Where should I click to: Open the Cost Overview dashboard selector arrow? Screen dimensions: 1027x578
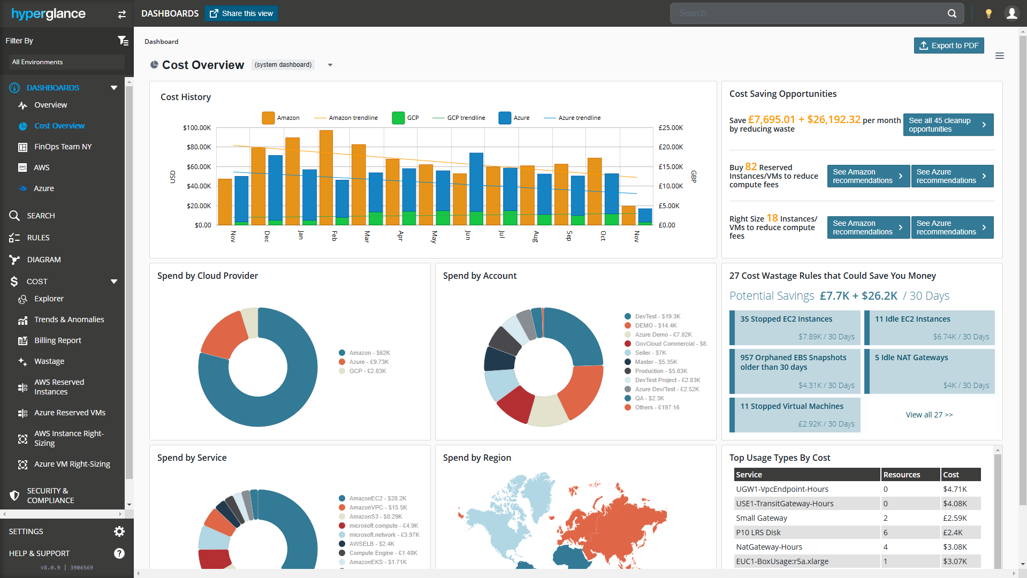point(330,65)
